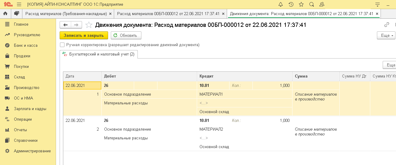
Task: Click the Обновить button
Action: (126, 36)
